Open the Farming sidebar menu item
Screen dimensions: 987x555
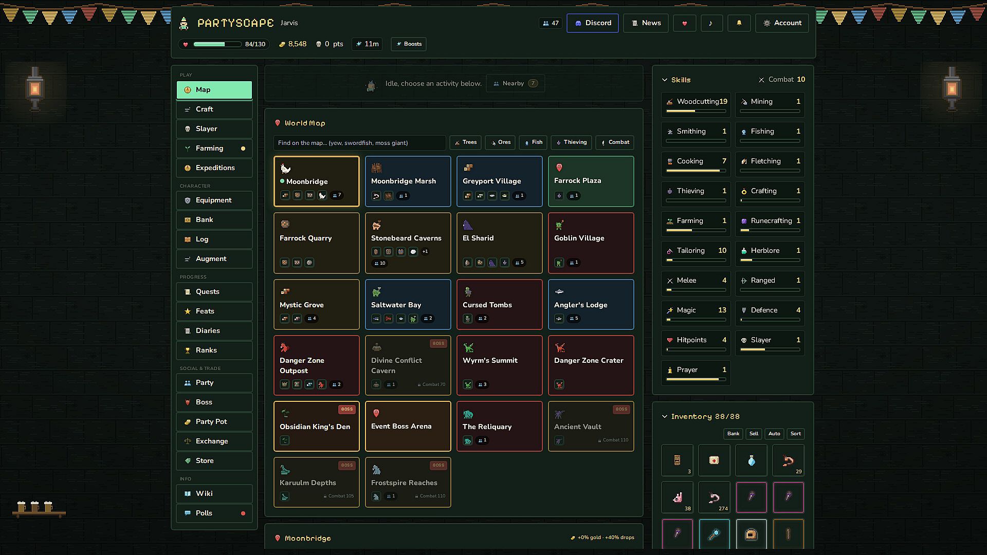point(214,149)
